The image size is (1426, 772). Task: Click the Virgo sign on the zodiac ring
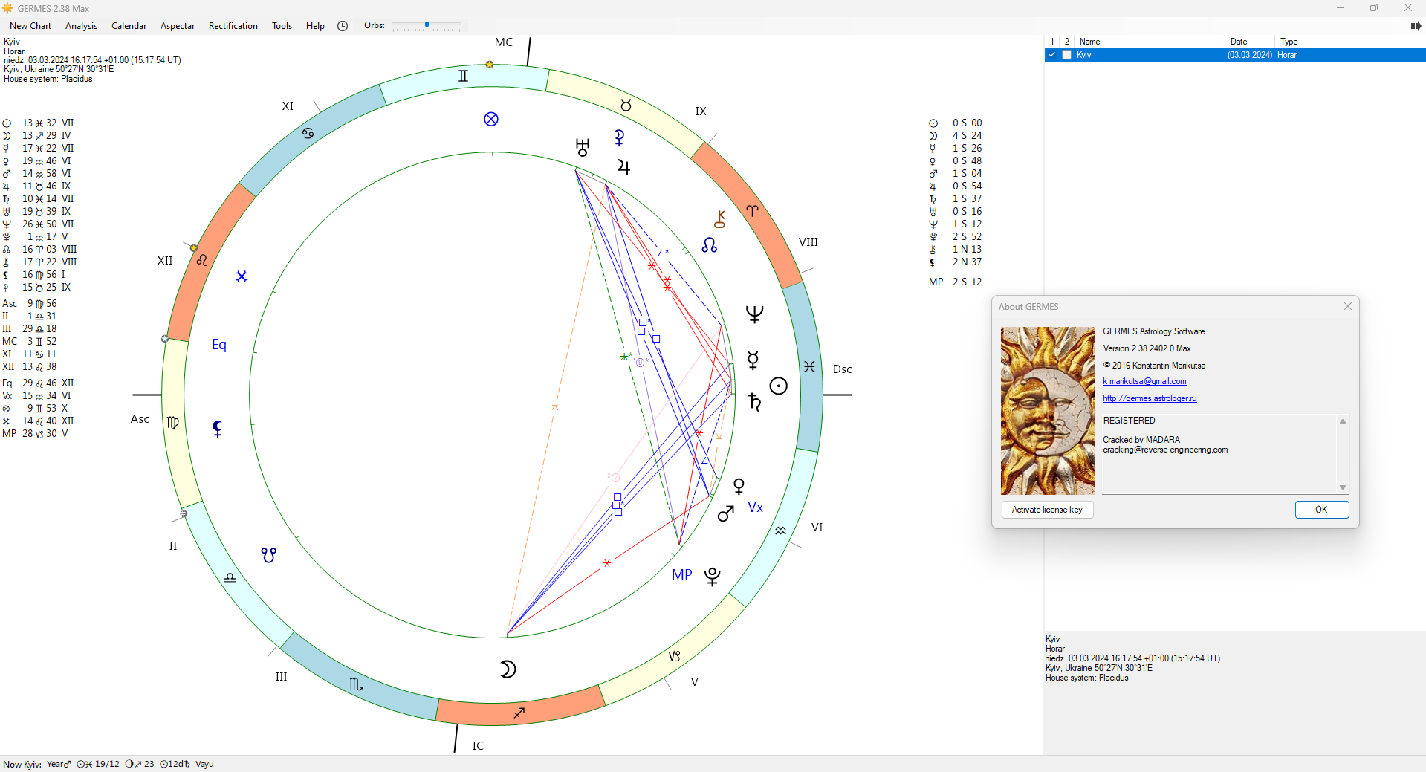click(x=172, y=423)
